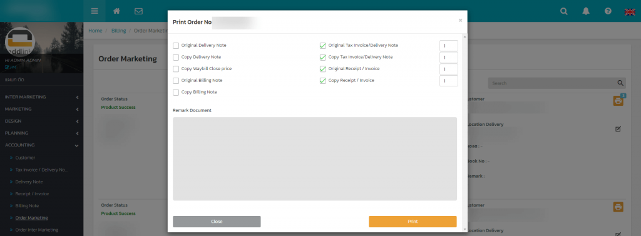
Task: Set copies for Original Receipt / Invoice
Action: coord(448,69)
